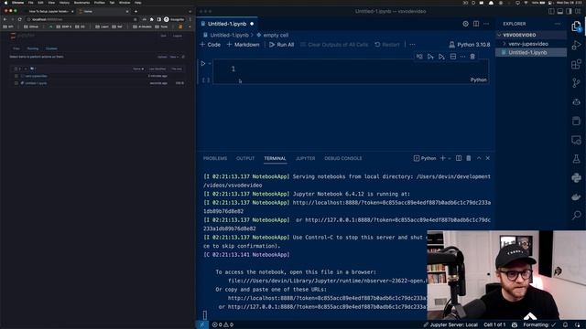Open the new terminal profile dropdown arrow
Image resolution: width=586 pixels, height=329 pixels.
coord(450,158)
